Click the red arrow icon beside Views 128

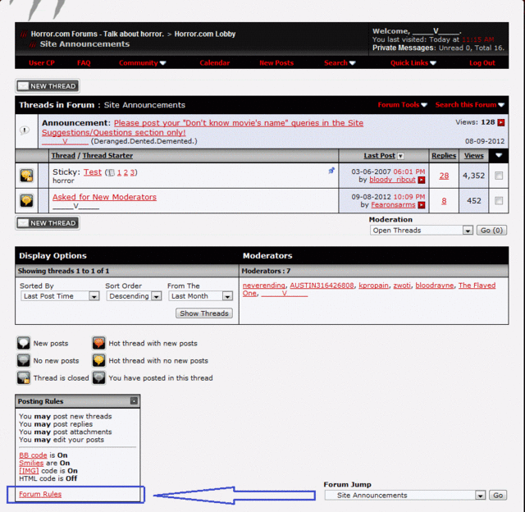[501, 122]
